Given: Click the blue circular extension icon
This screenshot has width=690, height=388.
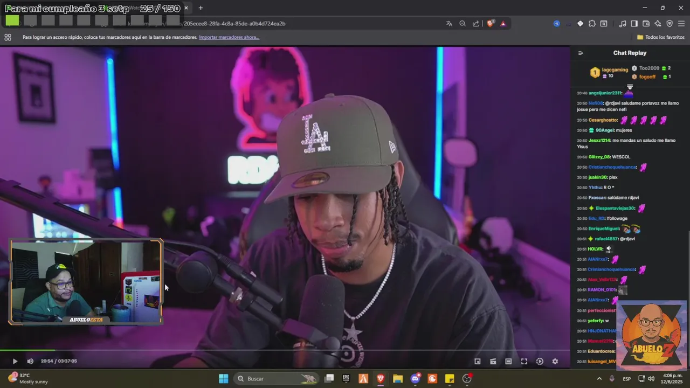Looking at the screenshot, I should tap(557, 24).
